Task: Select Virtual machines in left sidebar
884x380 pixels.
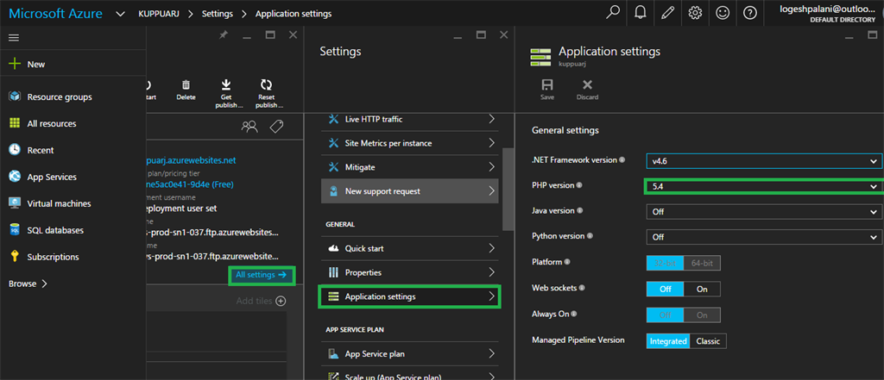Action: (x=58, y=203)
